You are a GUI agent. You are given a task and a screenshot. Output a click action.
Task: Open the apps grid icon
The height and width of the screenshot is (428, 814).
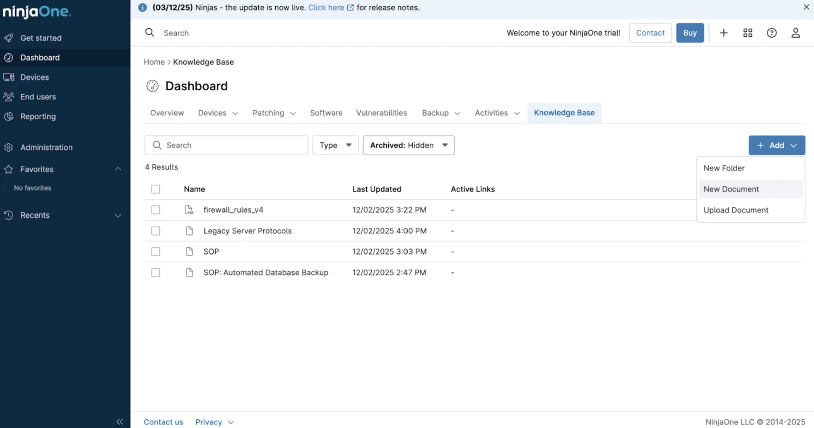tap(748, 33)
